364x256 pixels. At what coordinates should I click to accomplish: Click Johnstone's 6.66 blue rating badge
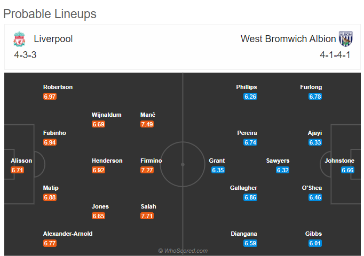click(347, 170)
